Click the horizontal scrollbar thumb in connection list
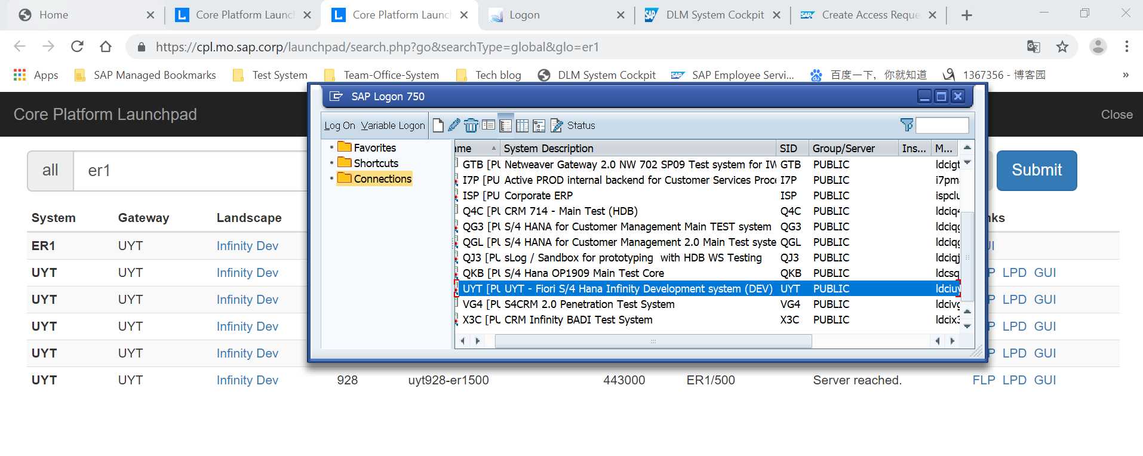 pyautogui.click(x=653, y=341)
